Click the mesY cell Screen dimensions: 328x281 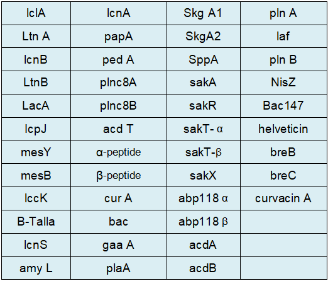(x=36, y=152)
